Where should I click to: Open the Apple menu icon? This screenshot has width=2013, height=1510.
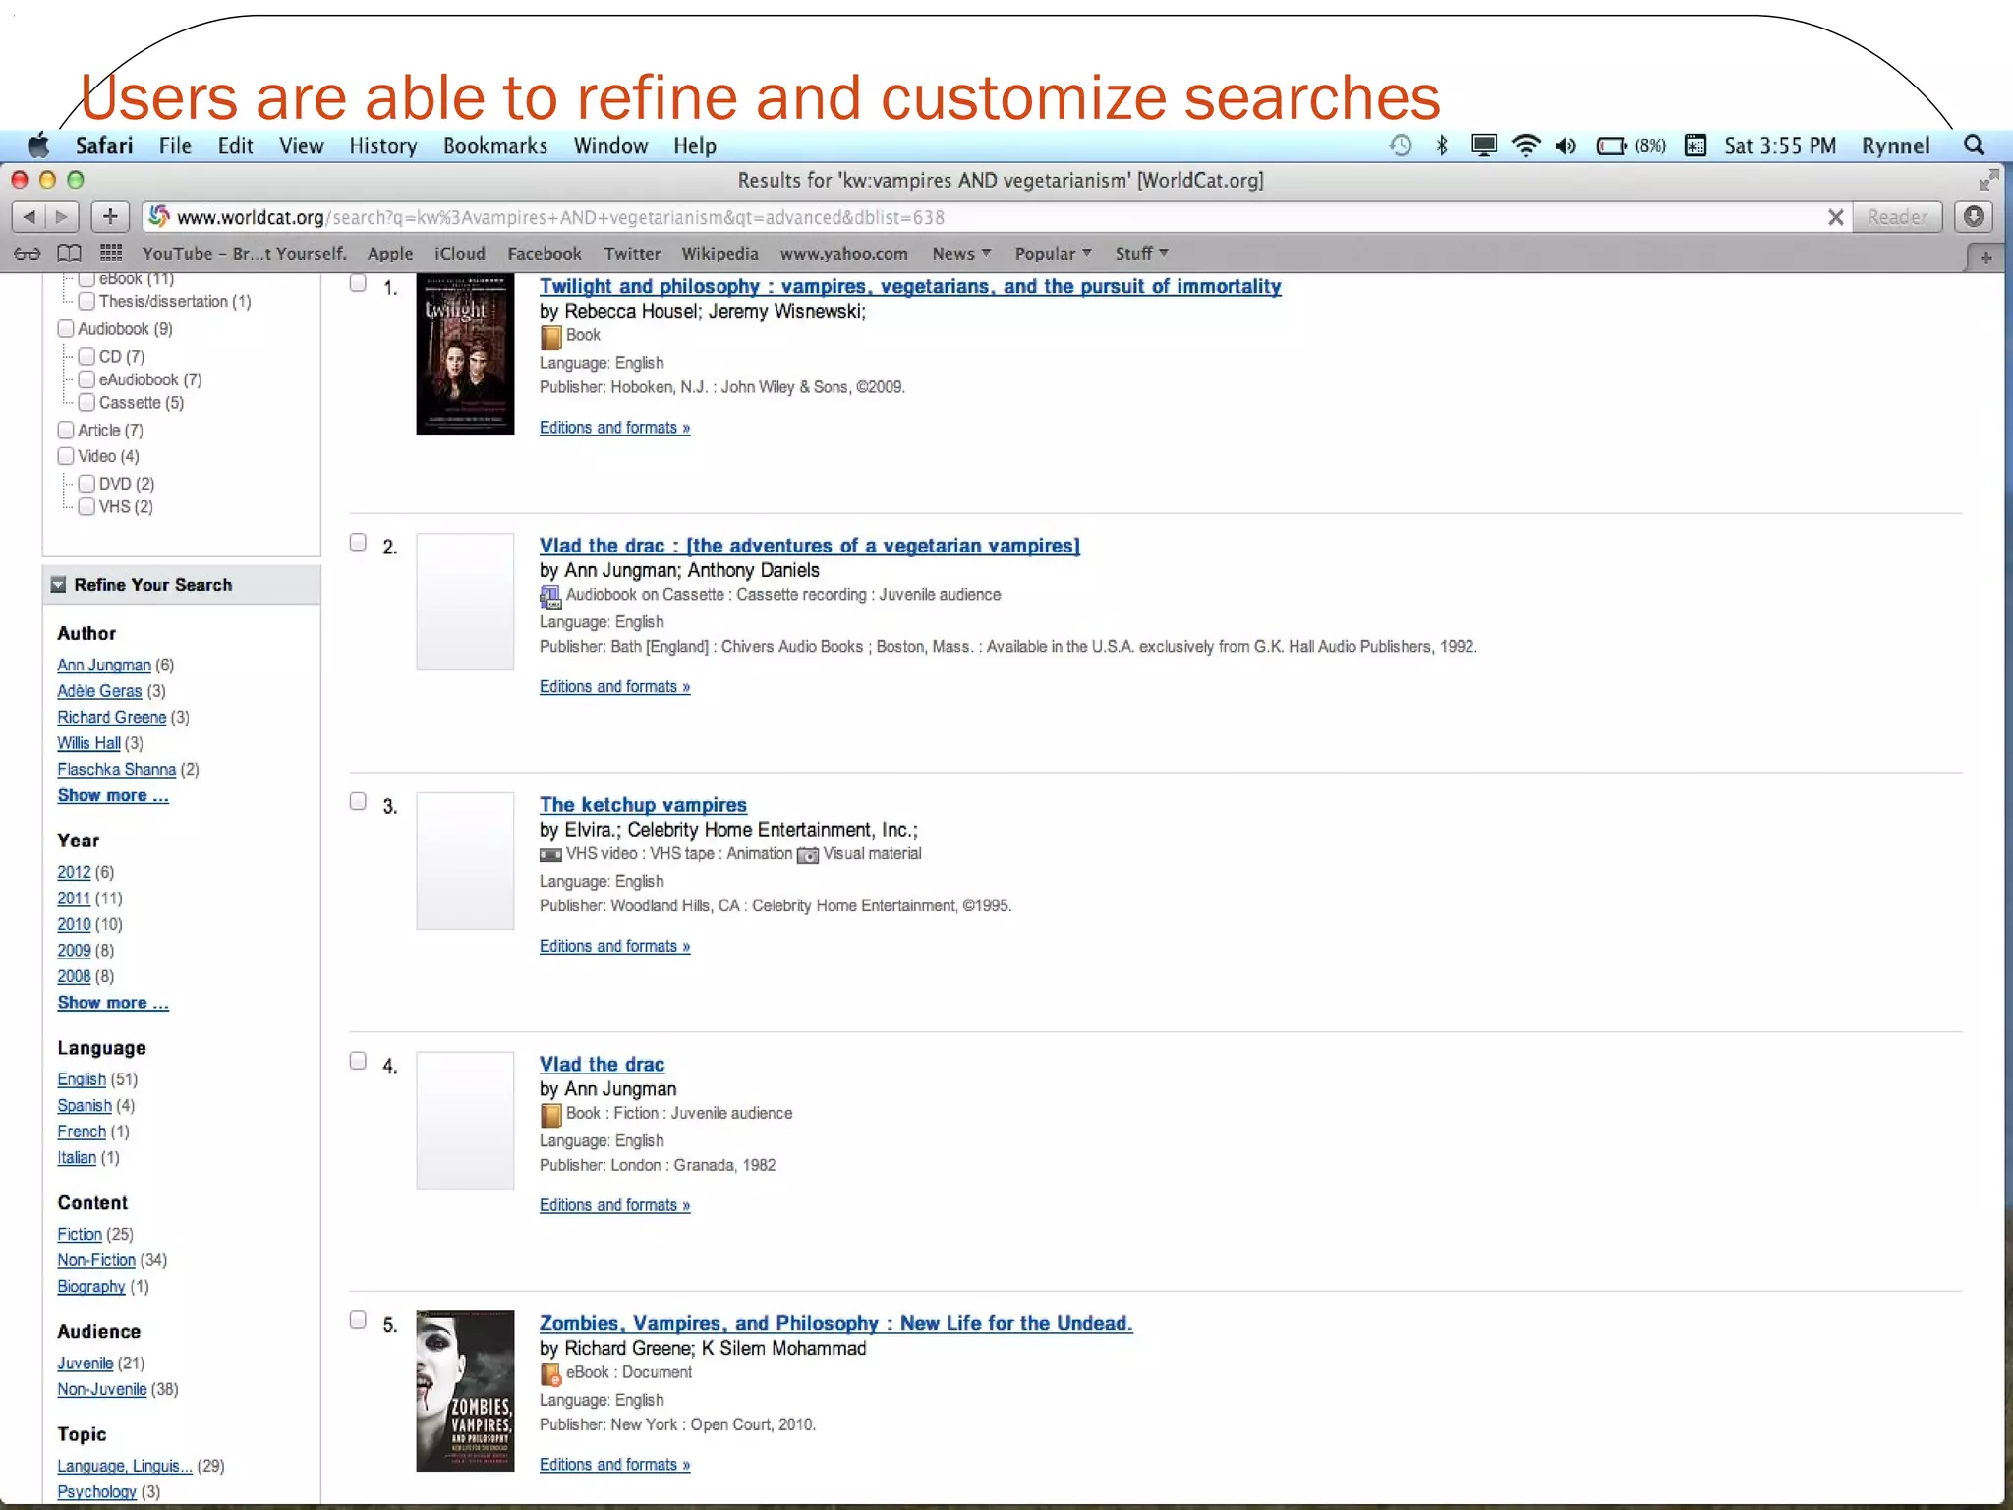(x=38, y=145)
